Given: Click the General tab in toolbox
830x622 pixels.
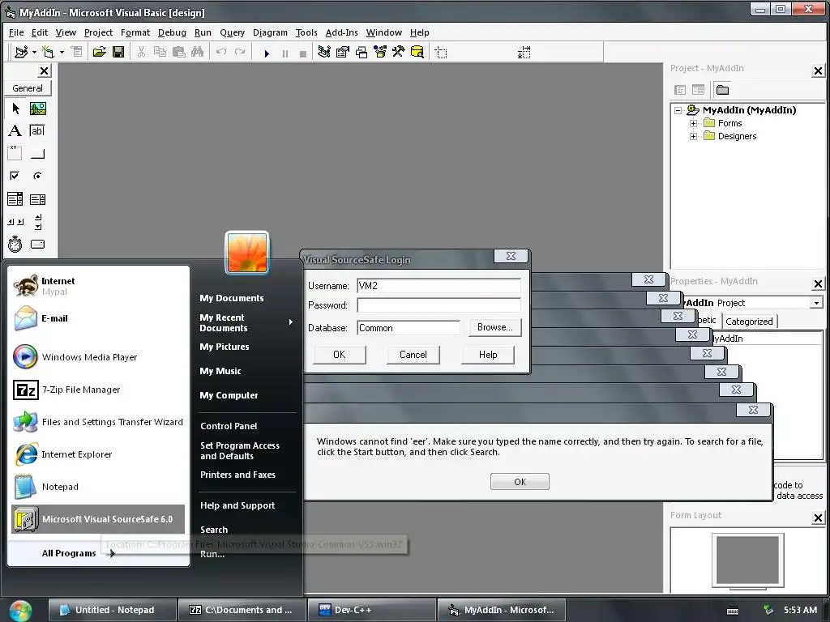Looking at the screenshot, I should pyautogui.click(x=28, y=88).
